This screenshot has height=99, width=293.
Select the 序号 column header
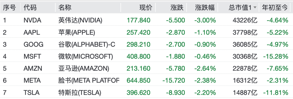click(9, 8)
